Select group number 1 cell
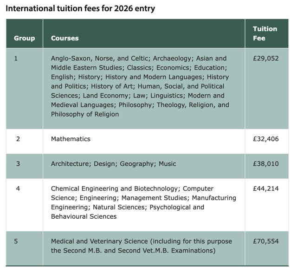 16,58
